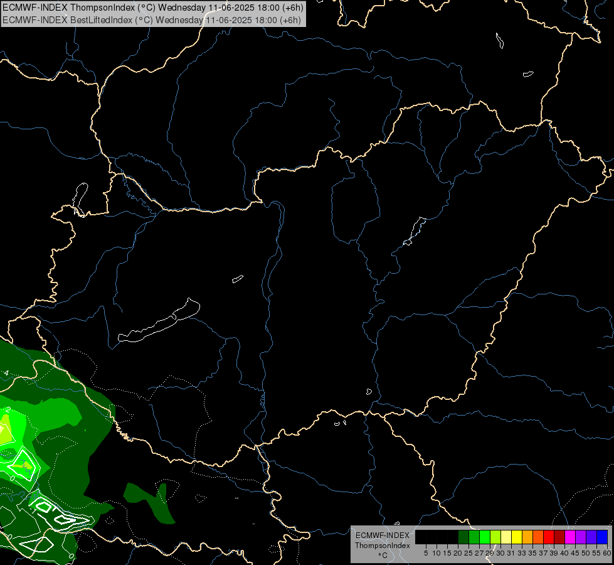
Task: Click the medium green legend swatch for 25-27
Action: [x=474, y=537]
